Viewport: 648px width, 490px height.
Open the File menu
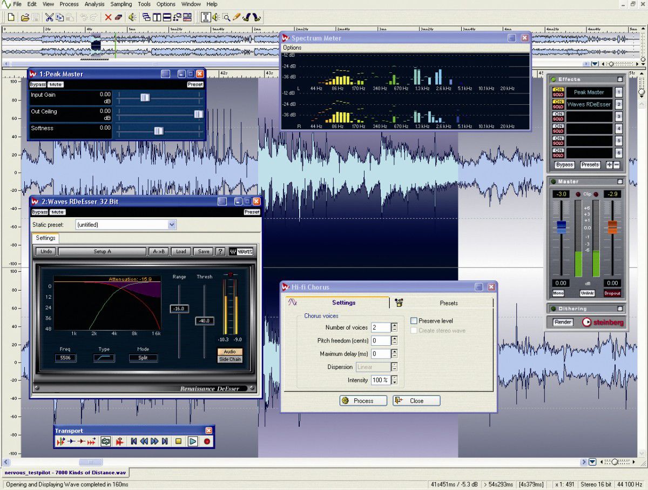click(x=17, y=4)
